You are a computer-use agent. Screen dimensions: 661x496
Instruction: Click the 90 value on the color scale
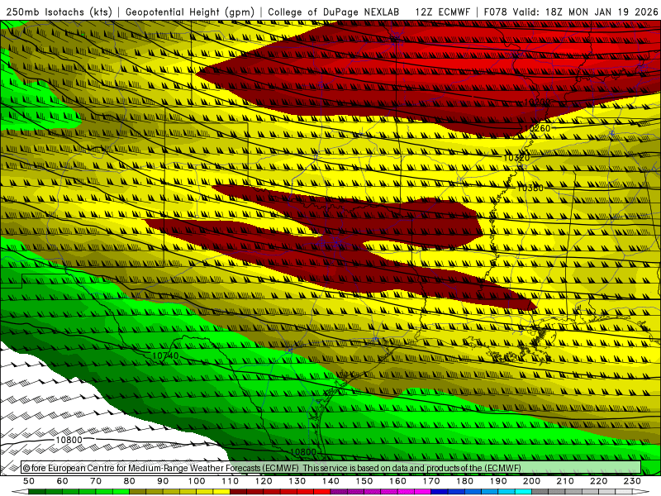(163, 481)
